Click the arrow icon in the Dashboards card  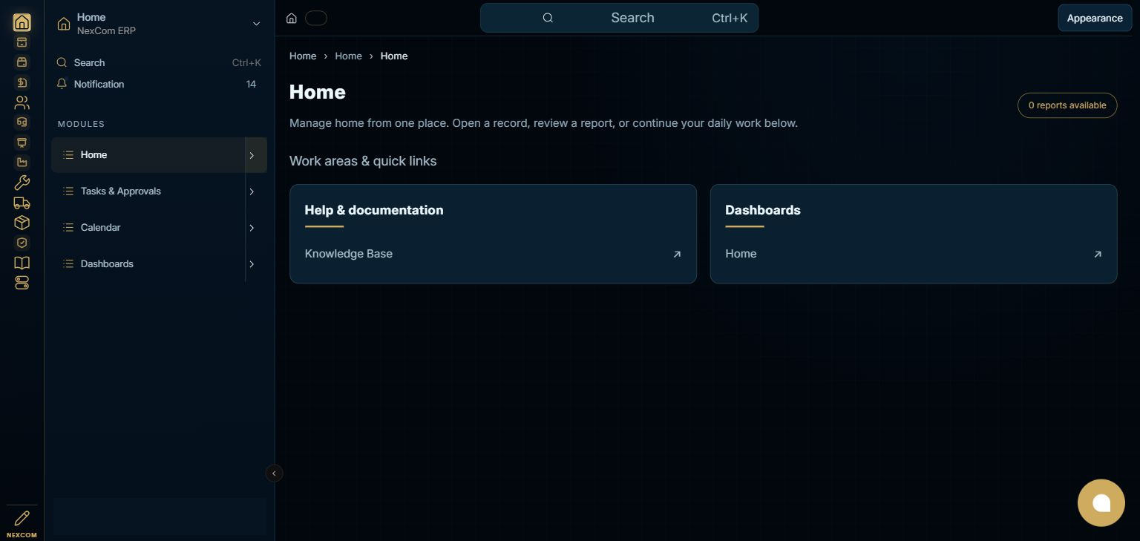pos(1098,254)
